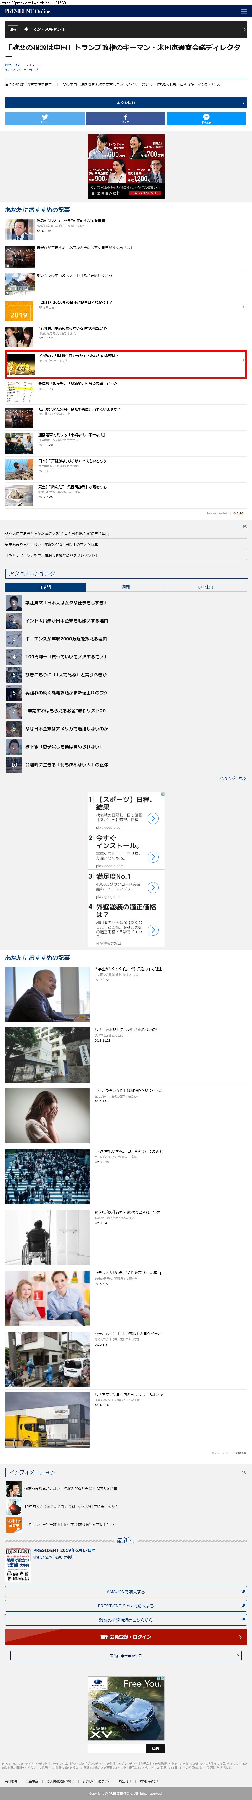Open article 政界の"お笑いキャラ"の正直すぎる発言集
252x1800 pixels.
(71, 221)
